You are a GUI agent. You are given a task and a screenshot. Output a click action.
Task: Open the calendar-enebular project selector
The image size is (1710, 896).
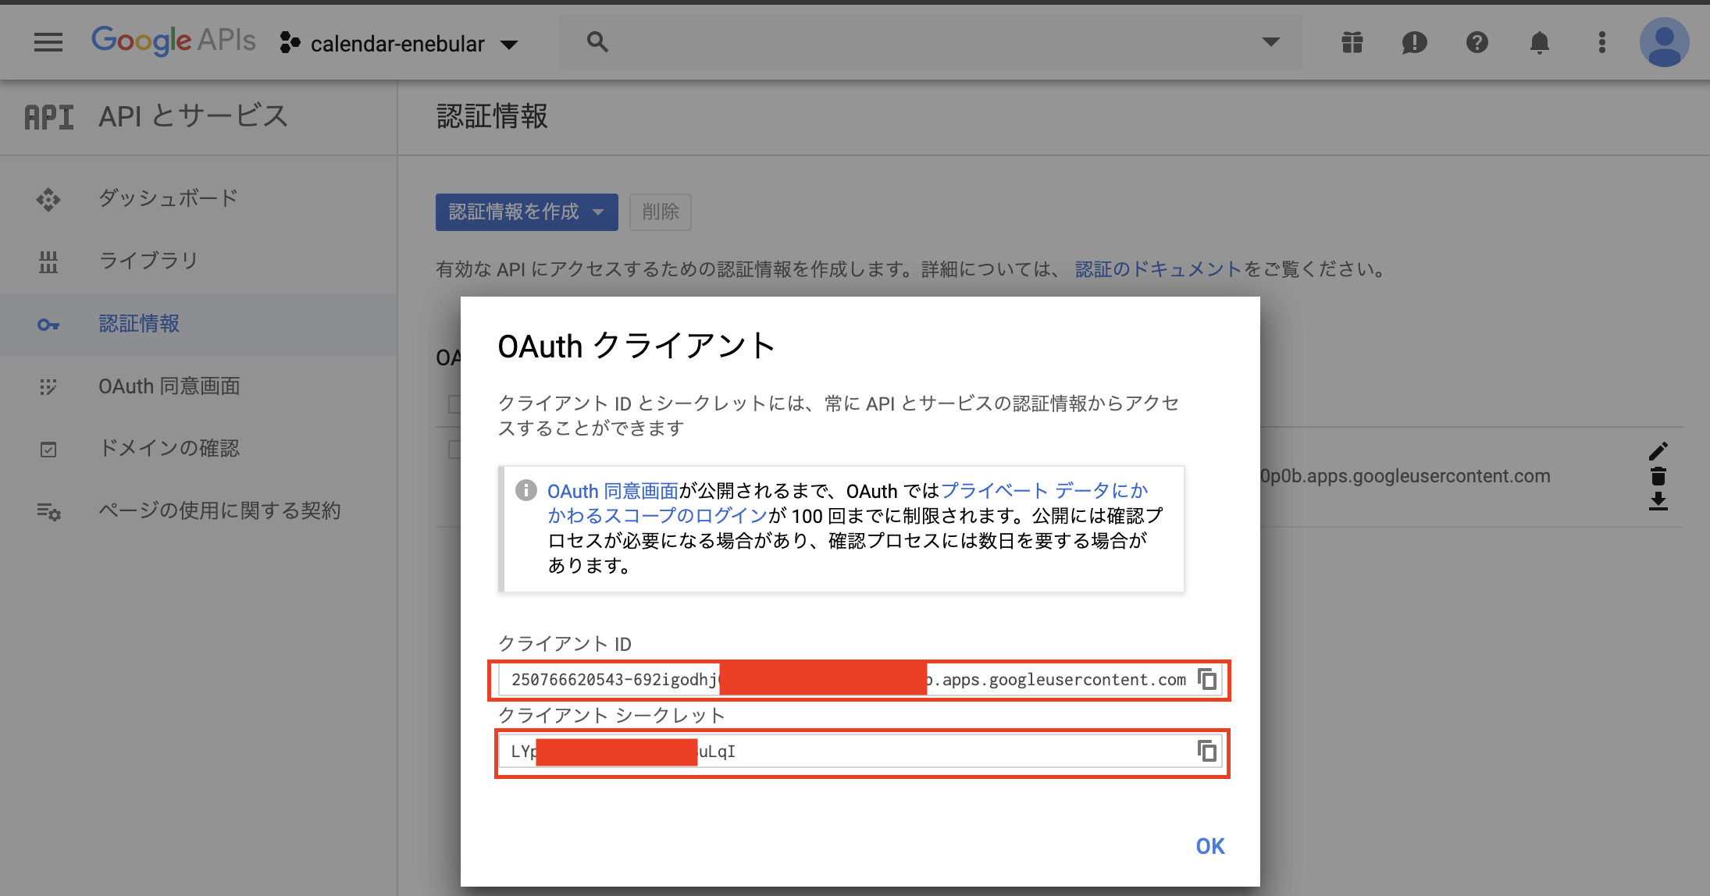click(399, 44)
